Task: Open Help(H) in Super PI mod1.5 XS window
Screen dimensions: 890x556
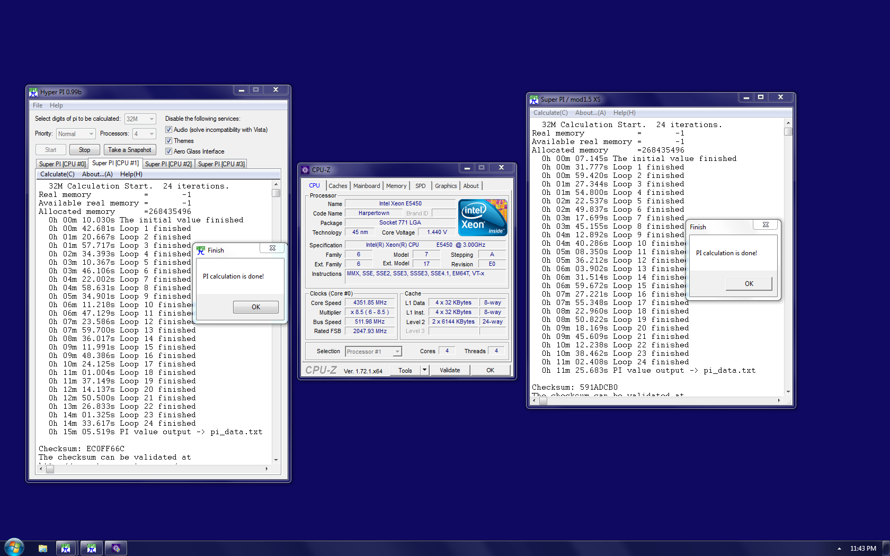Action: [625, 113]
